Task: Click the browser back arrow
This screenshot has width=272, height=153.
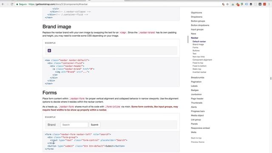Action: coord(3,4)
